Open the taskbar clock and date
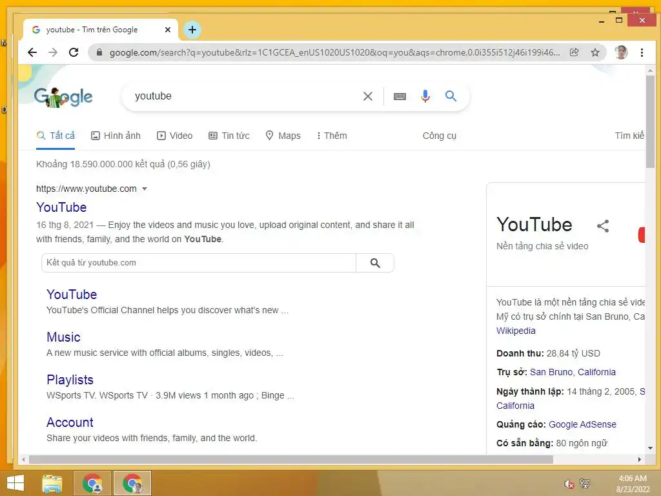 [x=633, y=484]
